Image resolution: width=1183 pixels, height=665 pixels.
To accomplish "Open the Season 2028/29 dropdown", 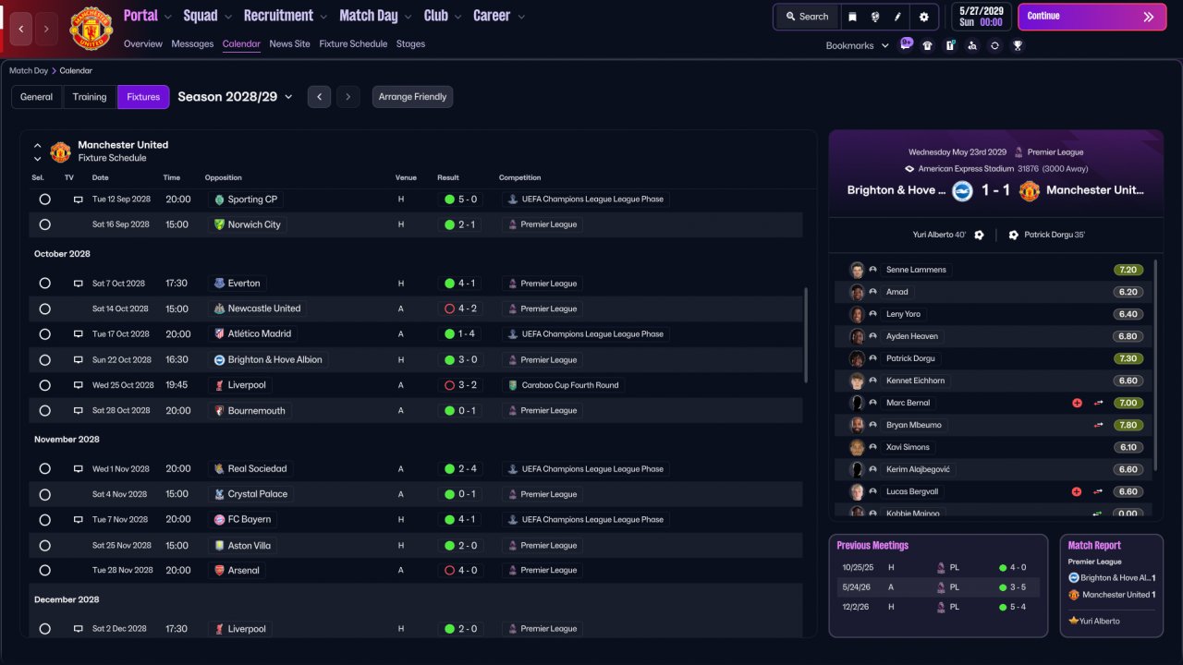I will [x=236, y=97].
